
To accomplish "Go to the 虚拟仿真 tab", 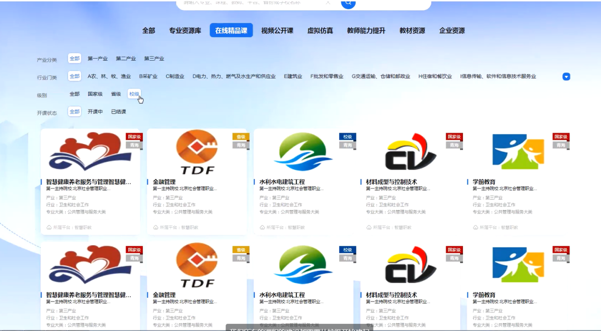I will click(320, 30).
